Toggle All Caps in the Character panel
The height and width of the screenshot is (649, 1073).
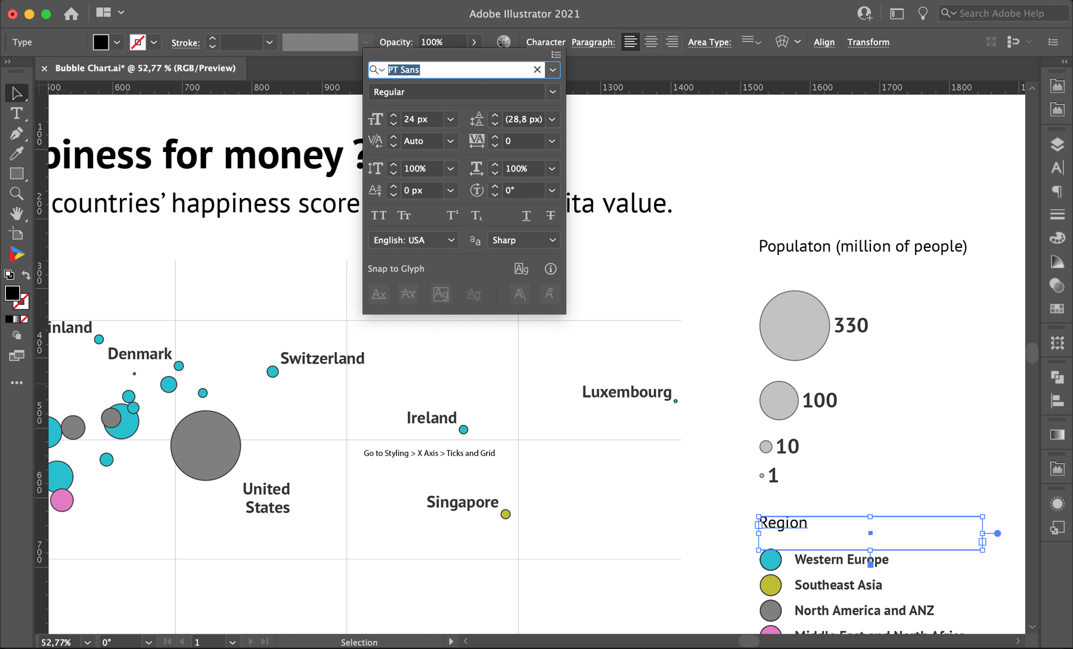click(x=379, y=215)
